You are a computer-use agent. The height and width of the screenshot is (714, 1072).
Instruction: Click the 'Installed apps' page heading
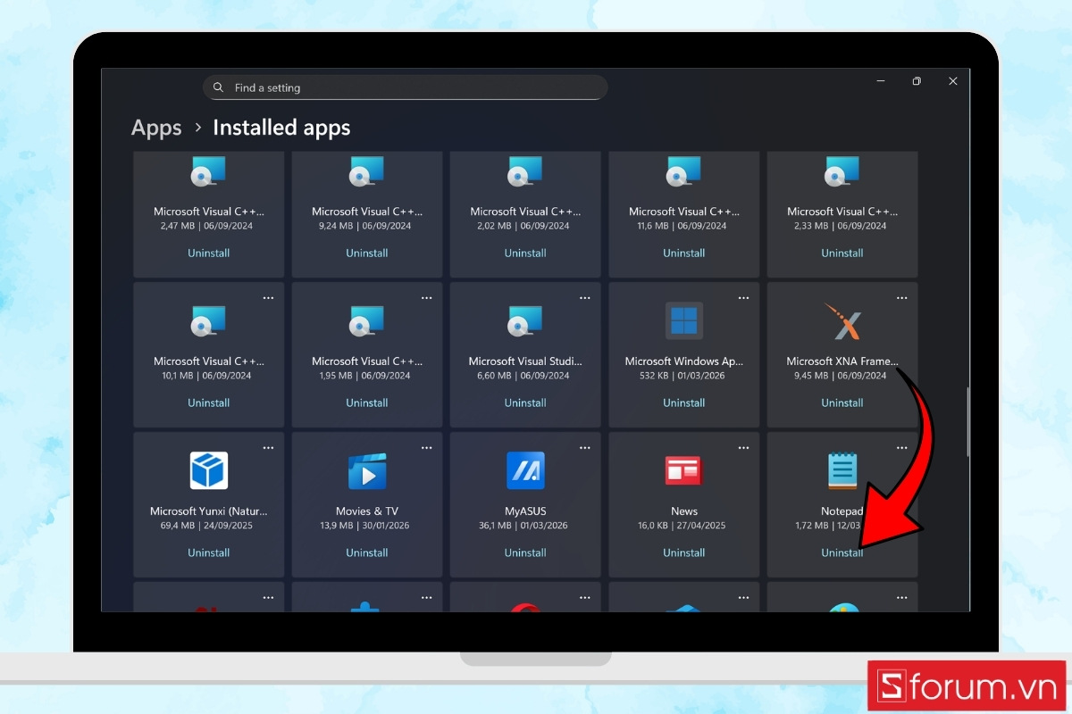(x=281, y=129)
